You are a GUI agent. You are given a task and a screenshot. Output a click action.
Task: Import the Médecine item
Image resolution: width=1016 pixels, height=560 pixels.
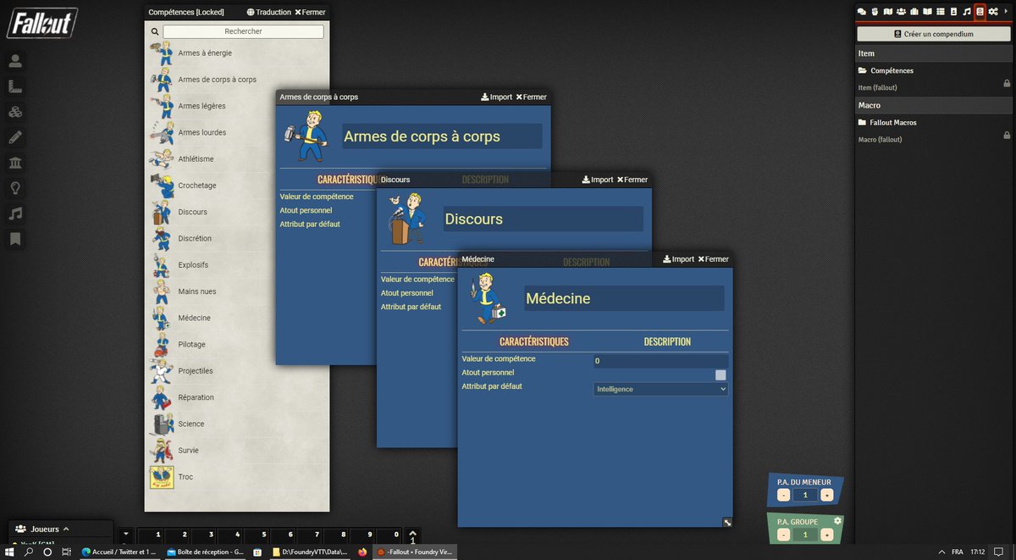(678, 259)
